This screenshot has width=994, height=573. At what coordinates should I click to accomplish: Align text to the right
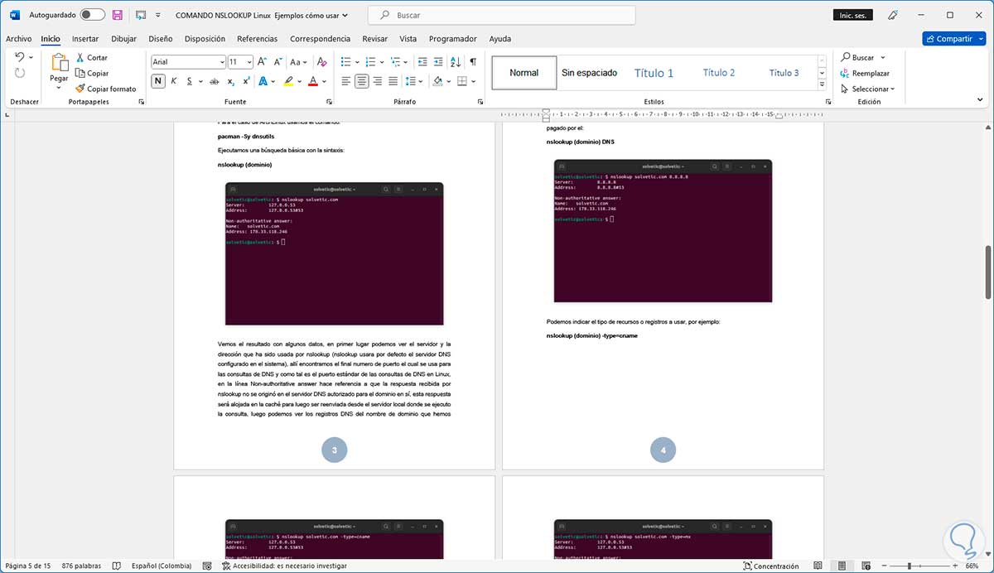click(378, 81)
